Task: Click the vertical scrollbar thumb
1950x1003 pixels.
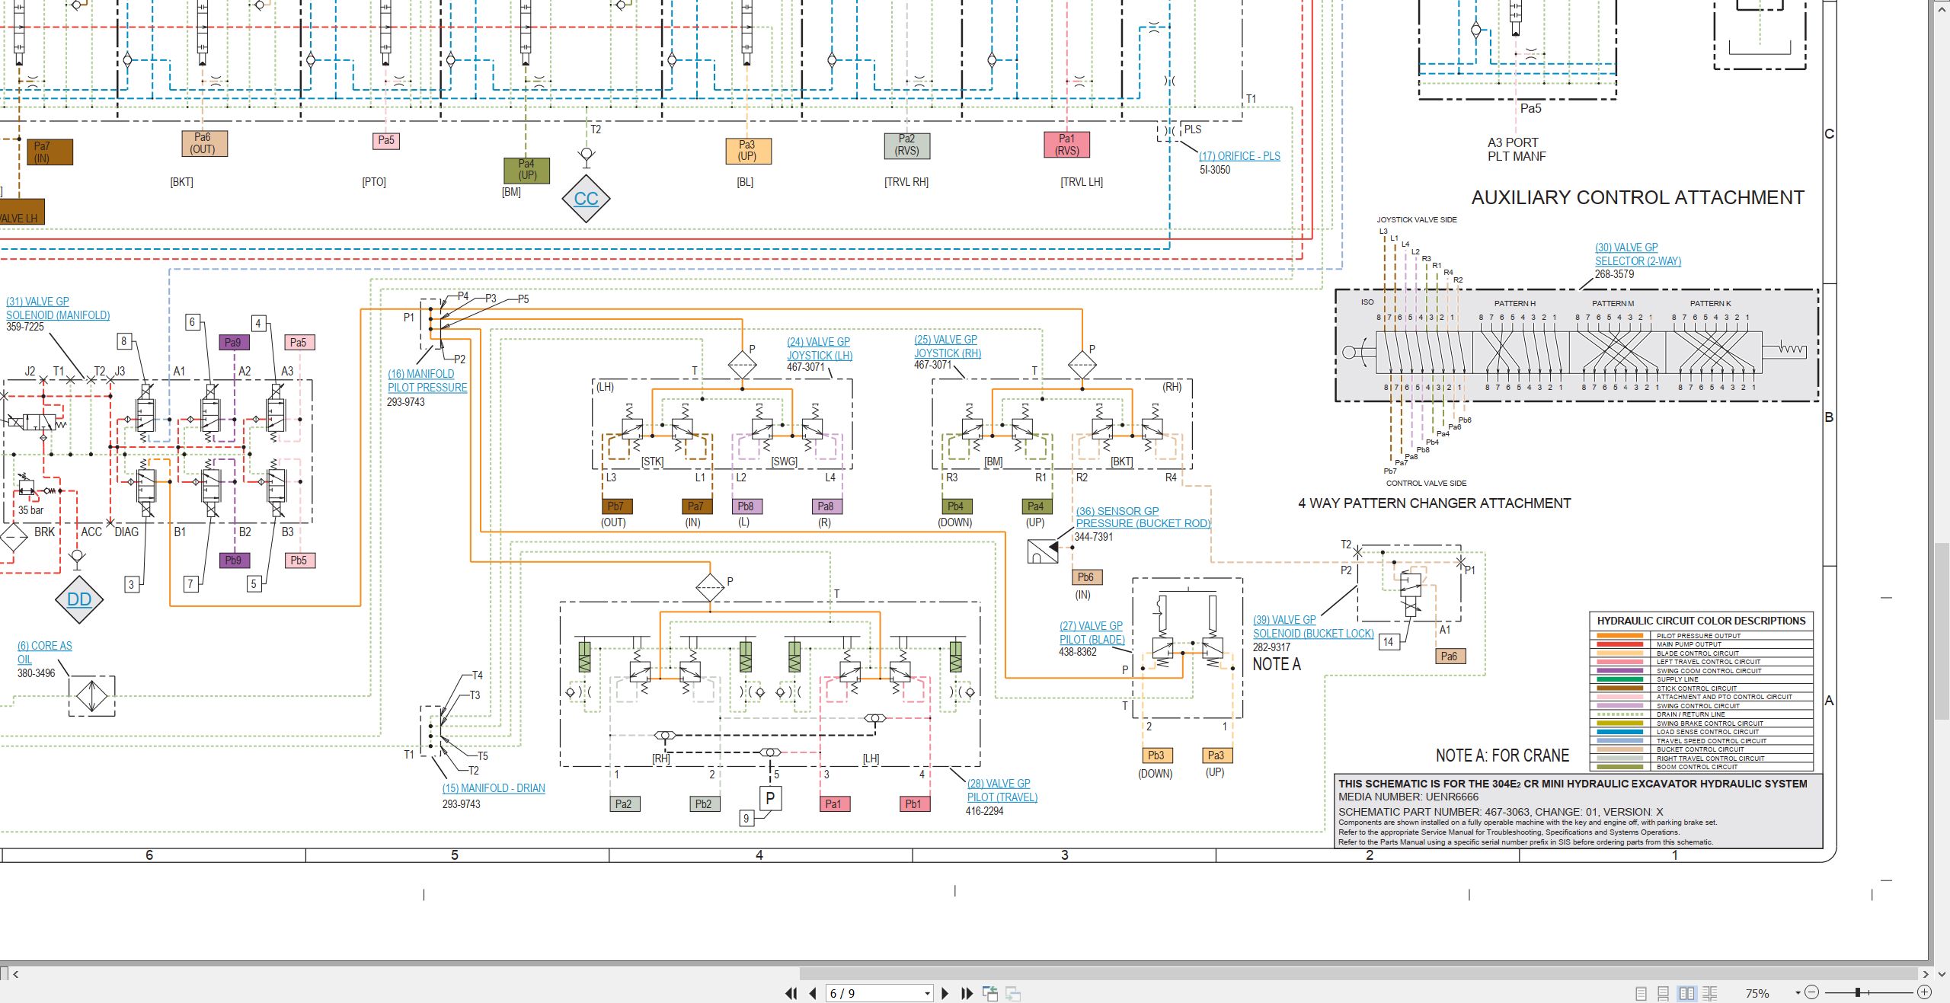Action: click(1942, 630)
